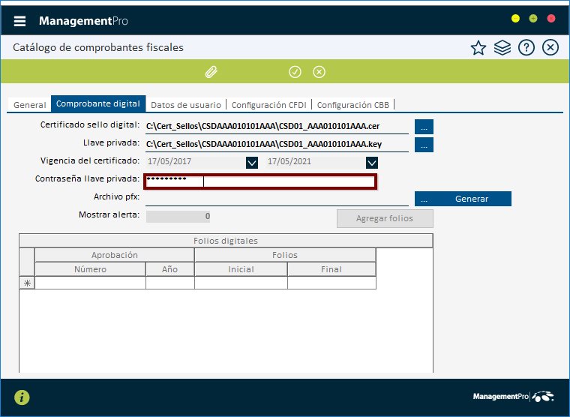
Task: Click the ManagementPro footer logo
Action: 513,396
